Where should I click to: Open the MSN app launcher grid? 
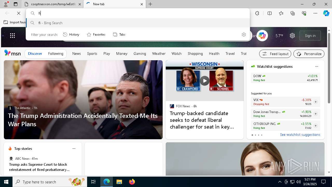pos(12,36)
